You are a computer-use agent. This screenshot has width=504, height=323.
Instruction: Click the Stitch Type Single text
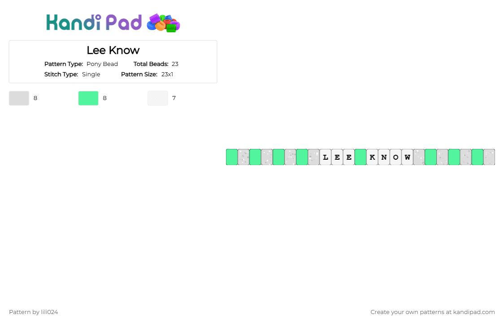[72, 74]
